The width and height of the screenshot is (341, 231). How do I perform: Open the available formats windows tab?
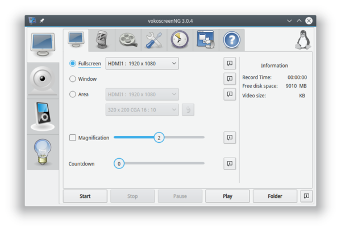[x=206, y=40]
